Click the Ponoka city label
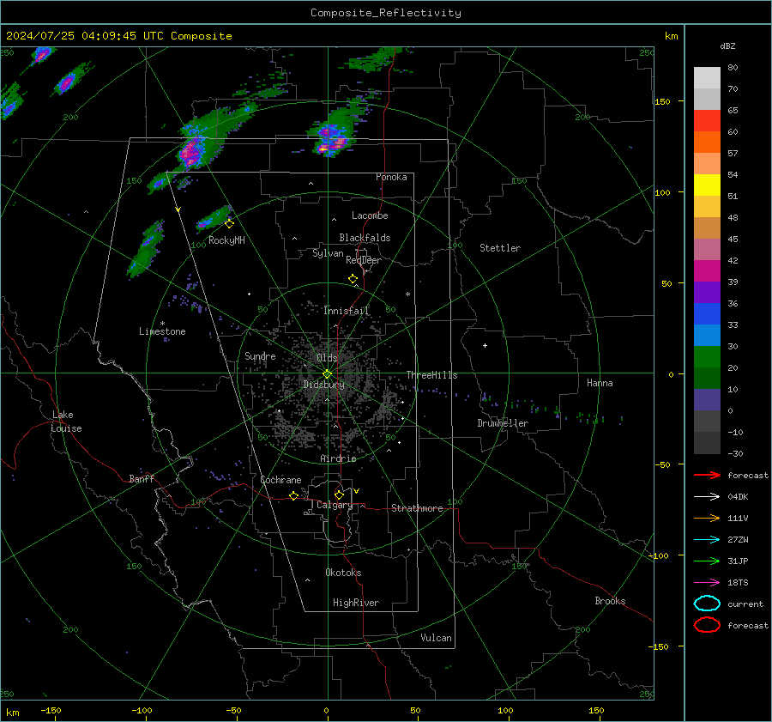Viewport: 772px width, 722px height. tap(391, 177)
